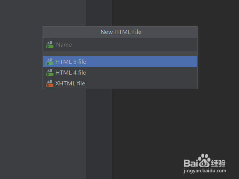This screenshot has height=179, width=239.
Task: Pick the XHTML file template
Action: (x=70, y=84)
